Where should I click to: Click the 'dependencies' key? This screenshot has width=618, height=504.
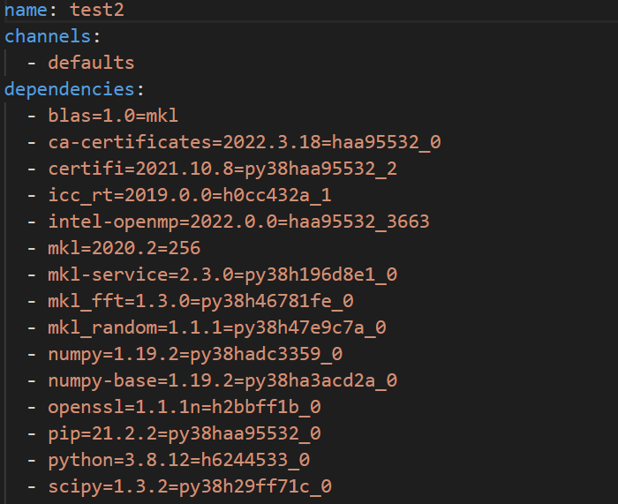click(70, 89)
